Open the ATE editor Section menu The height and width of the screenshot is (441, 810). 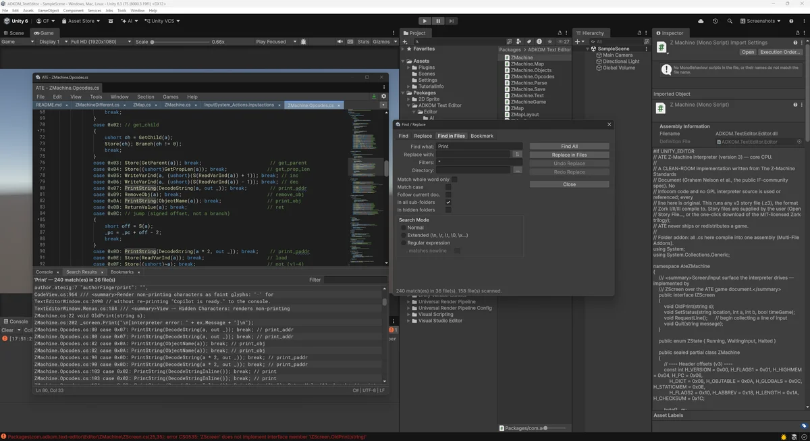[x=146, y=97]
